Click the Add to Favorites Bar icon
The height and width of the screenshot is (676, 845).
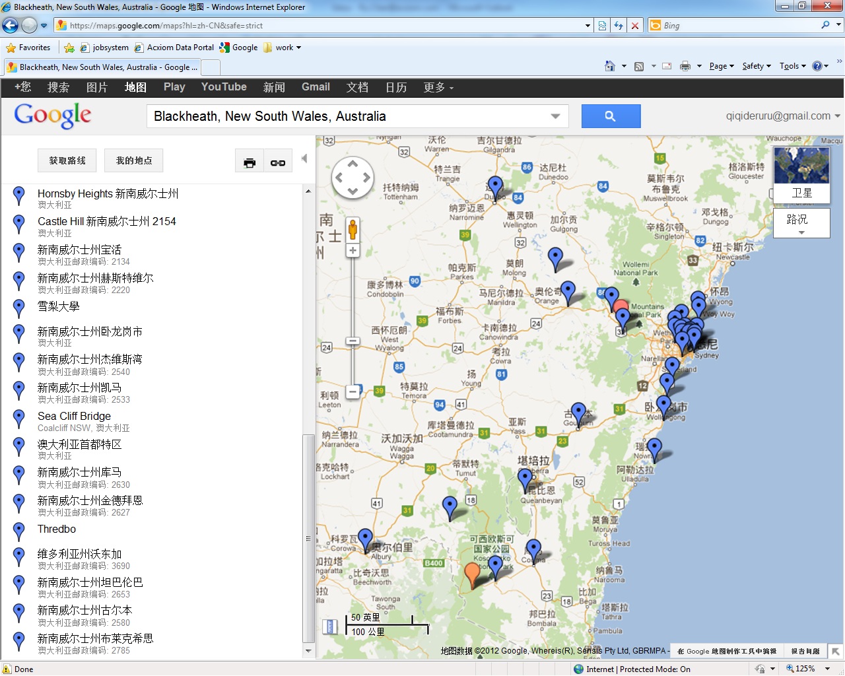coord(69,48)
